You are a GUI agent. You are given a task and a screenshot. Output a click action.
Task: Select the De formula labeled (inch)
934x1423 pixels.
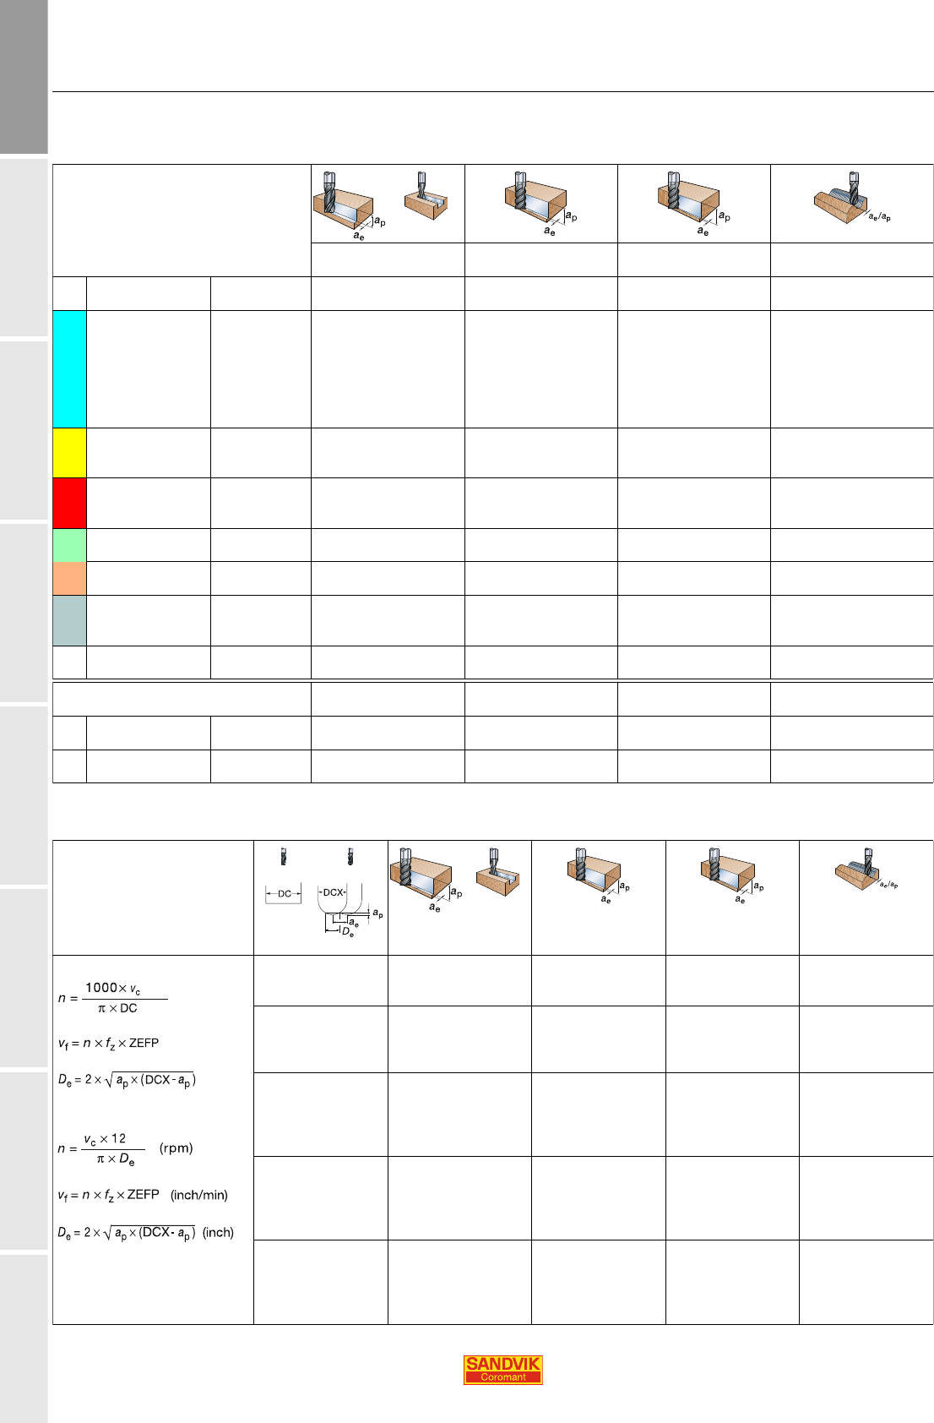tap(145, 1233)
